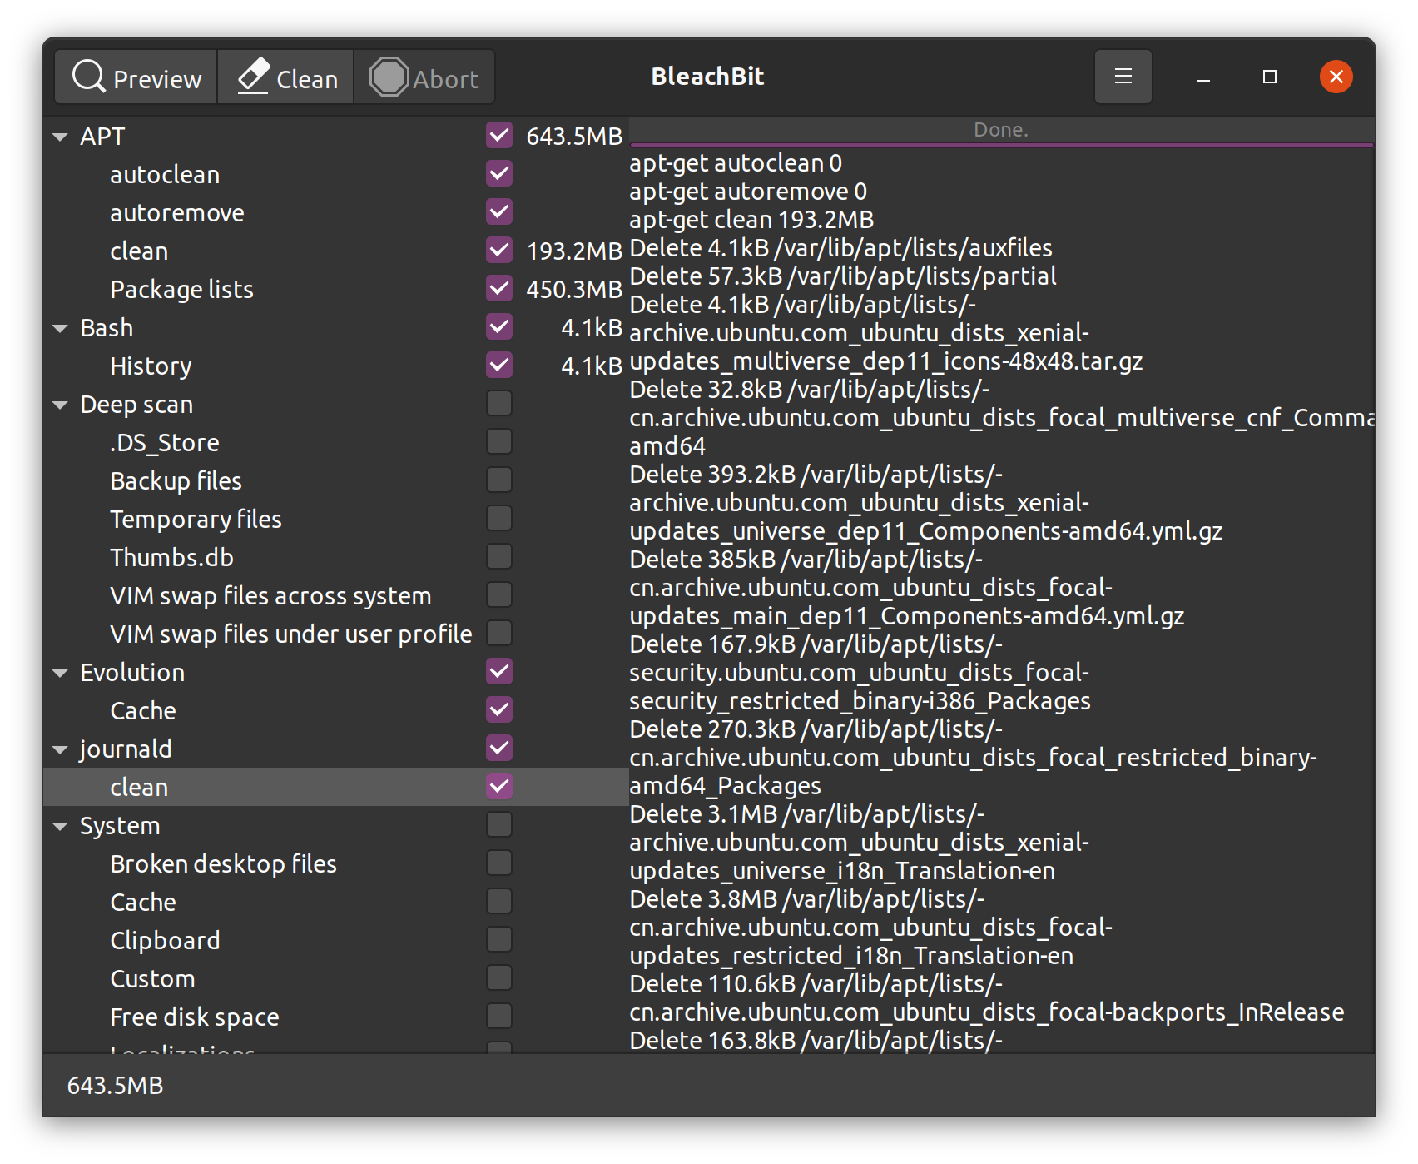Minimize the BleachBit window

(x=1202, y=77)
